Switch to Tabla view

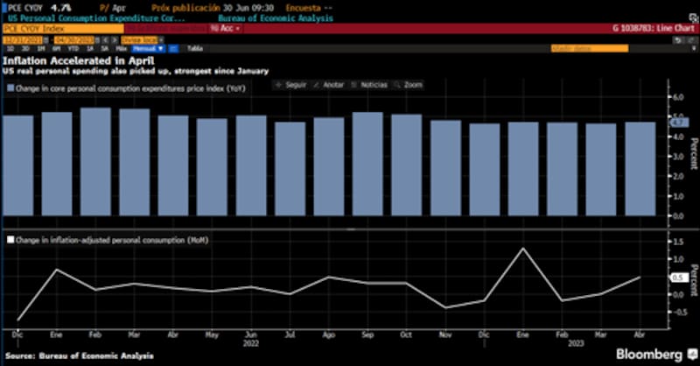point(194,48)
